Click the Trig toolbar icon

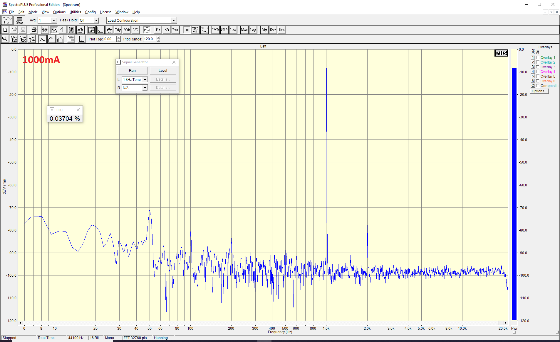(x=118, y=30)
